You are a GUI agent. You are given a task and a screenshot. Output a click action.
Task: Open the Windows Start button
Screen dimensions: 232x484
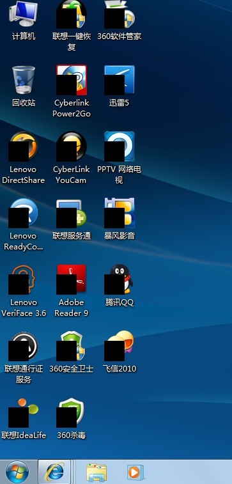click(17, 472)
